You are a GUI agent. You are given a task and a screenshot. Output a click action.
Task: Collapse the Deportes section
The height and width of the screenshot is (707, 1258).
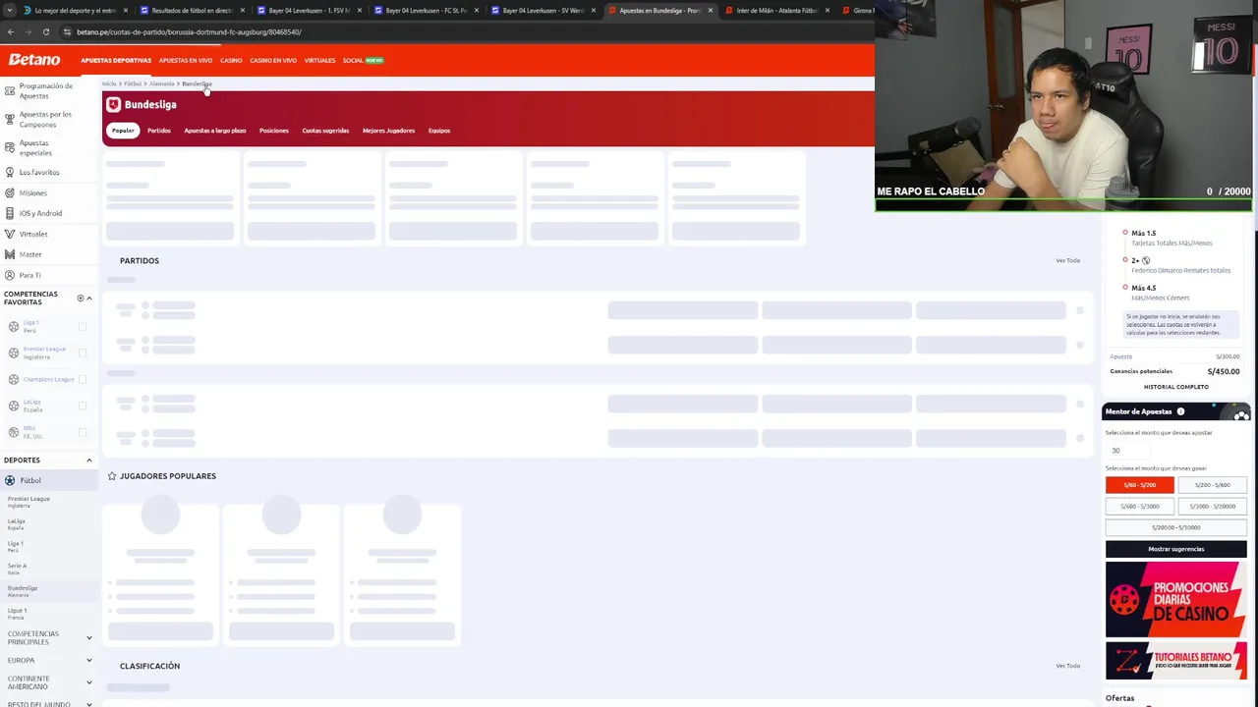tap(88, 460)
